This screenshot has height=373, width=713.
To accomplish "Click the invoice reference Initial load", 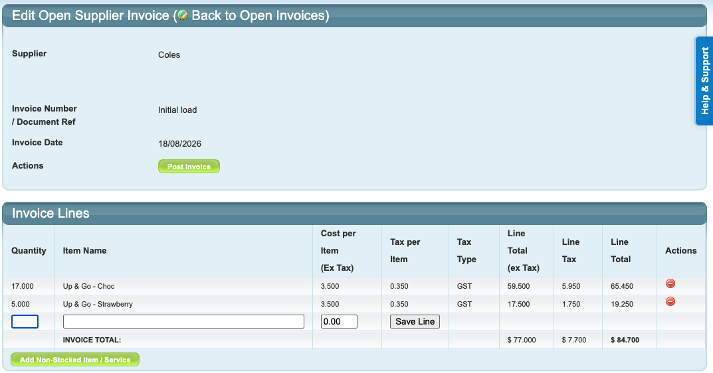I will (x=177, y=110).
